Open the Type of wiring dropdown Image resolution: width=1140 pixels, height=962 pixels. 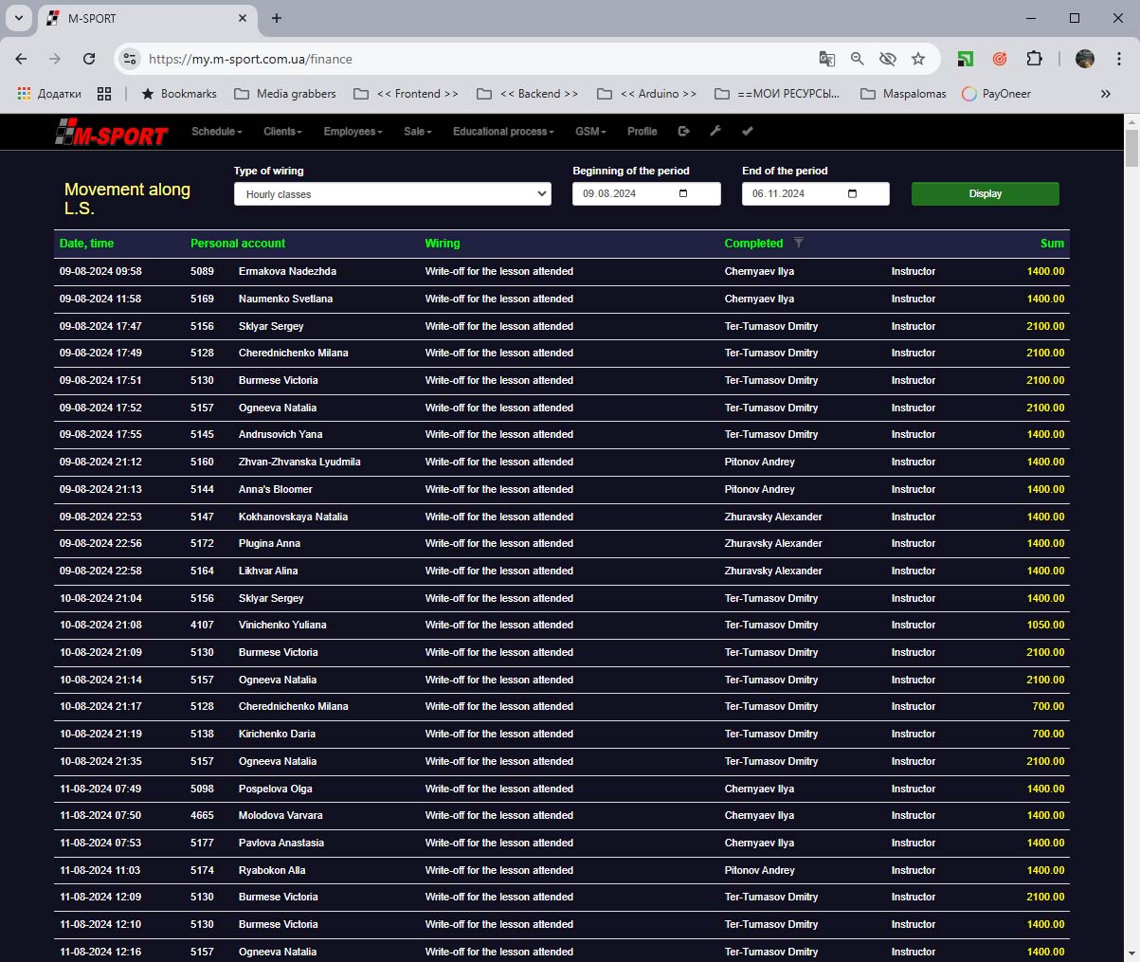[392, 194]
